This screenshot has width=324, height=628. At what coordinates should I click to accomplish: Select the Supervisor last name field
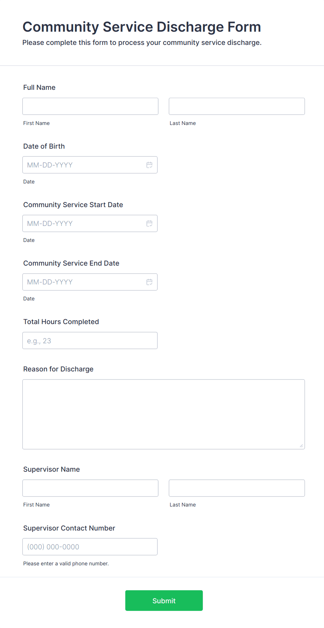237,488
